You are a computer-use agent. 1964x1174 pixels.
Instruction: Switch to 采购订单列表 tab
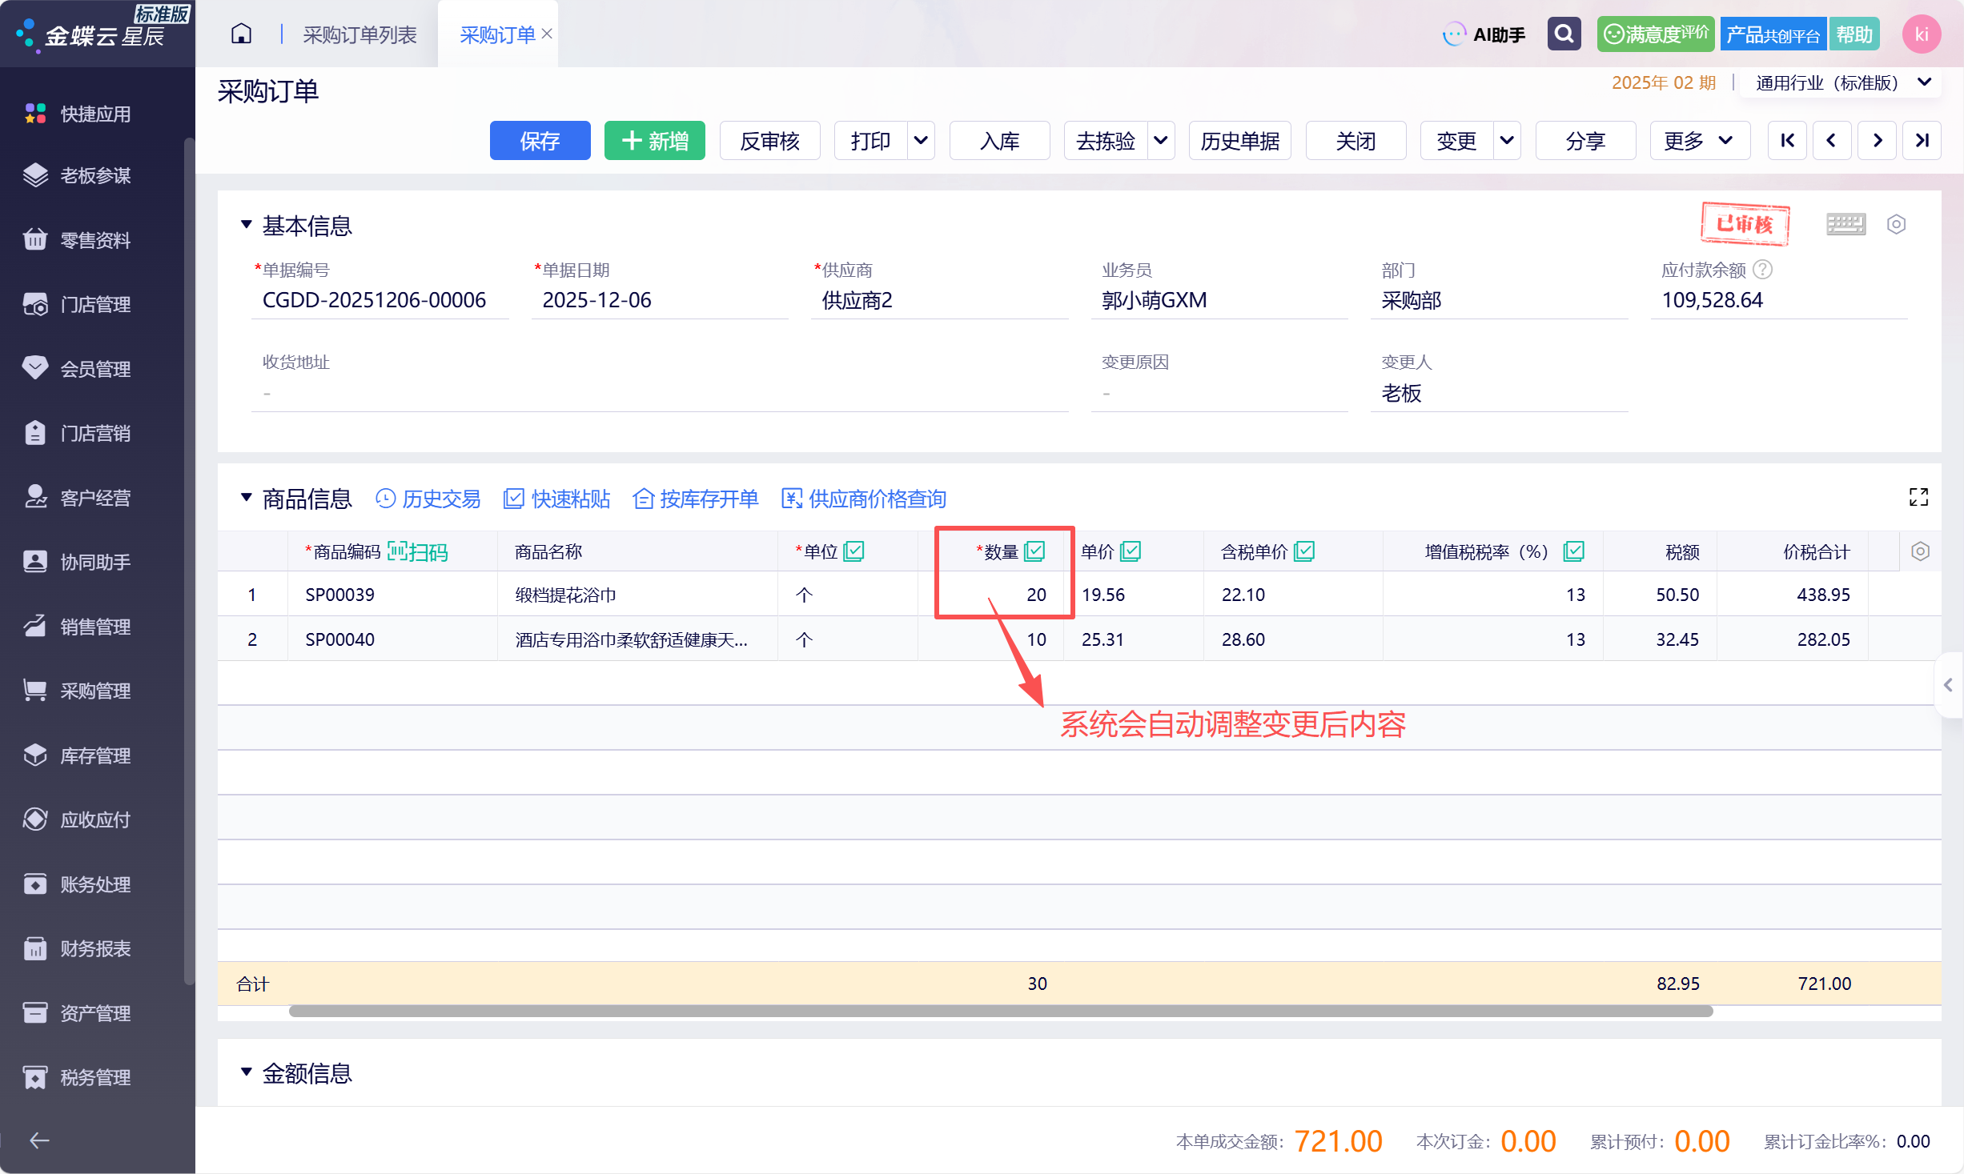359,34
